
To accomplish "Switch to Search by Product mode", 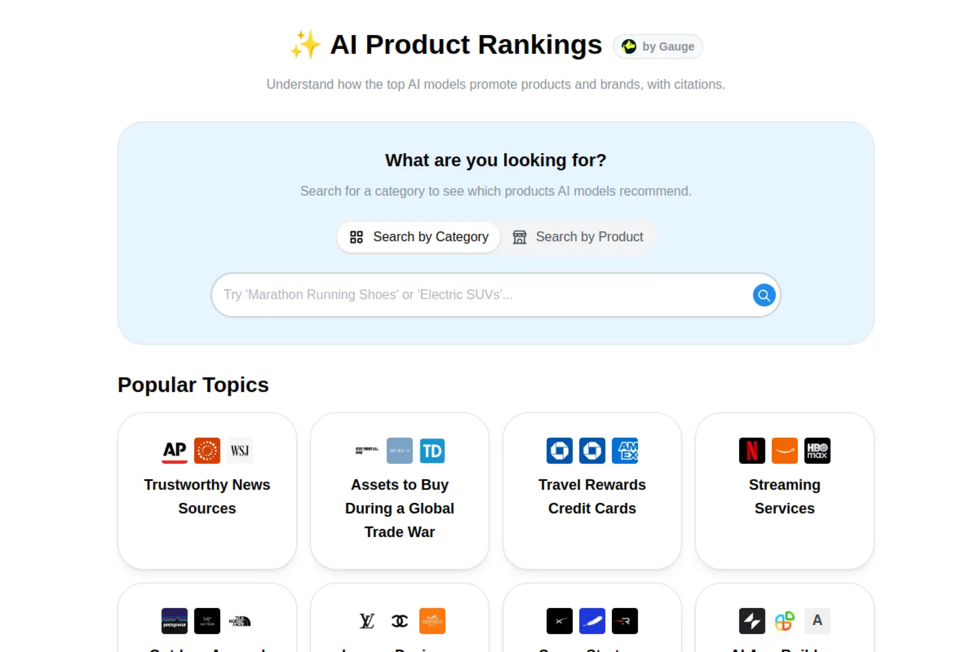I will [x=579, y=237].
